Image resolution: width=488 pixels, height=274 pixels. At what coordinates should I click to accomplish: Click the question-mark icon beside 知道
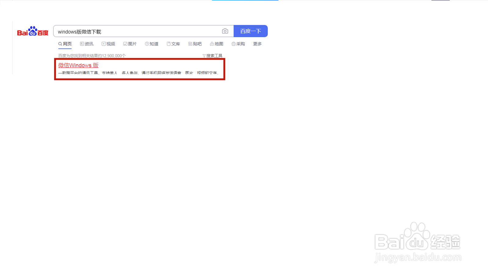tap(147, 44)
